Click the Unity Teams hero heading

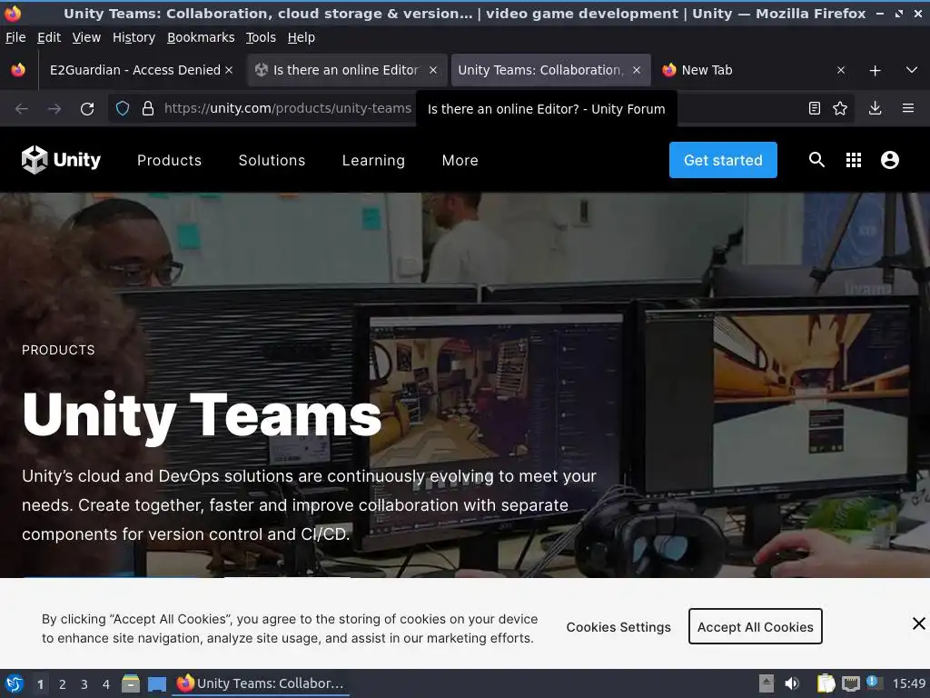(x=202, y=415)
